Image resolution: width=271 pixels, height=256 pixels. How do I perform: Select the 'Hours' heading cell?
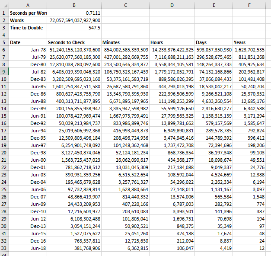coord(172,42)
